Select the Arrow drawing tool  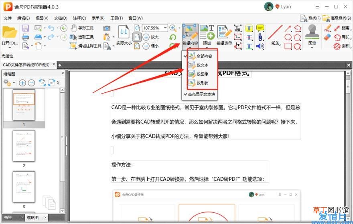tap(288, 28)
